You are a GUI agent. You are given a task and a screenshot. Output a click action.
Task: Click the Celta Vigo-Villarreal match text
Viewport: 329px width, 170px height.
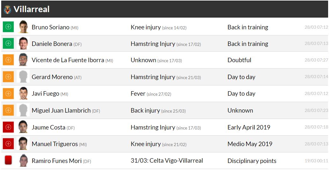[167, 161]
